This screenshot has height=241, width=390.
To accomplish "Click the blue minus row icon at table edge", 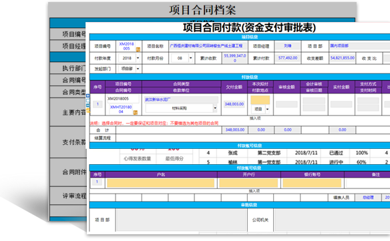I will (87, 105).
